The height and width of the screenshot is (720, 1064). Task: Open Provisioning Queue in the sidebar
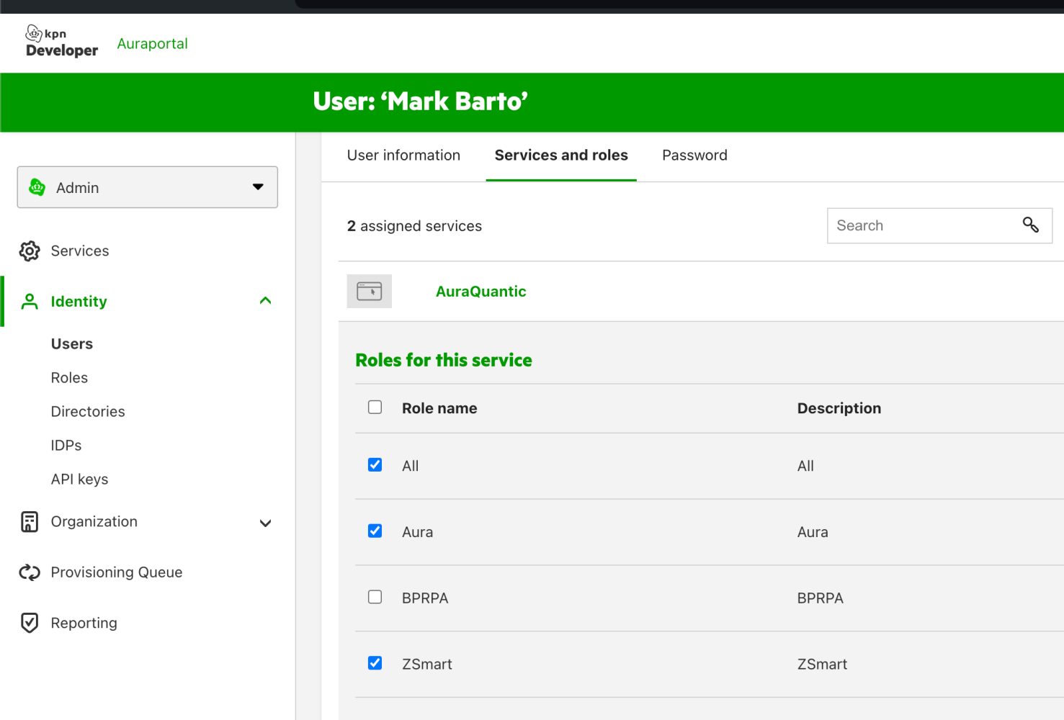click(117, 572)
